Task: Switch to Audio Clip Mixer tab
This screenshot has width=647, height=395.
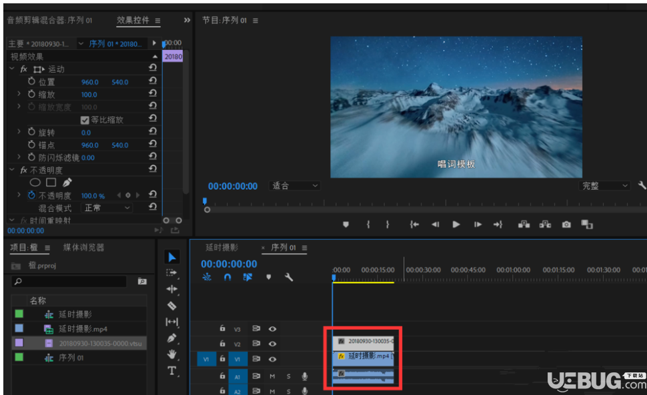Action: 49,20
